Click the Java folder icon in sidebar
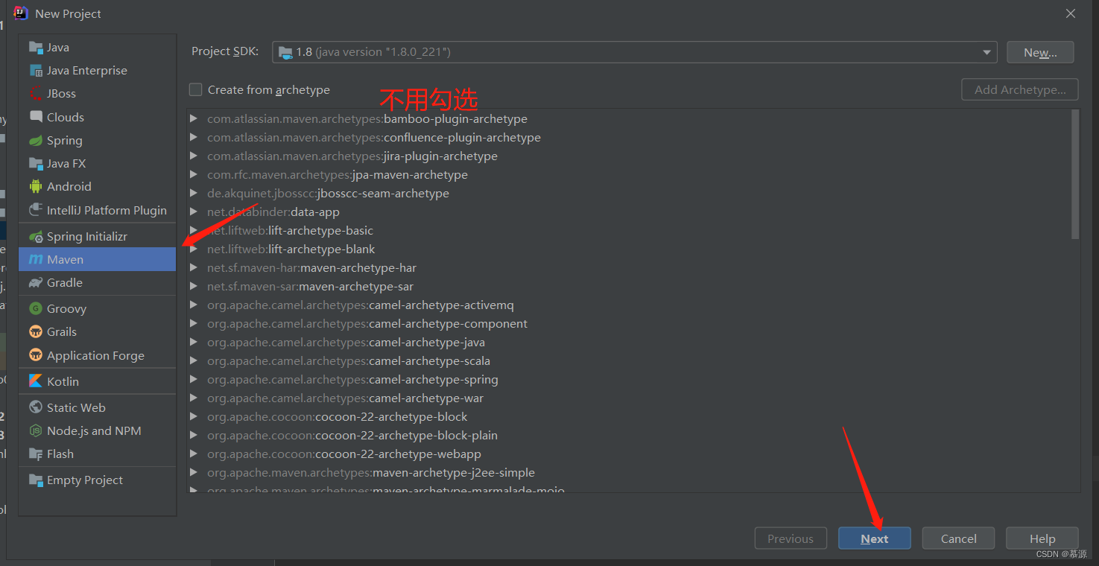Screen dimensions: 1099x566 36,48
